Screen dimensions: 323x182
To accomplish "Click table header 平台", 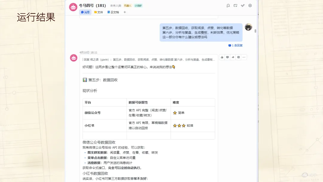I will point(88,102).
